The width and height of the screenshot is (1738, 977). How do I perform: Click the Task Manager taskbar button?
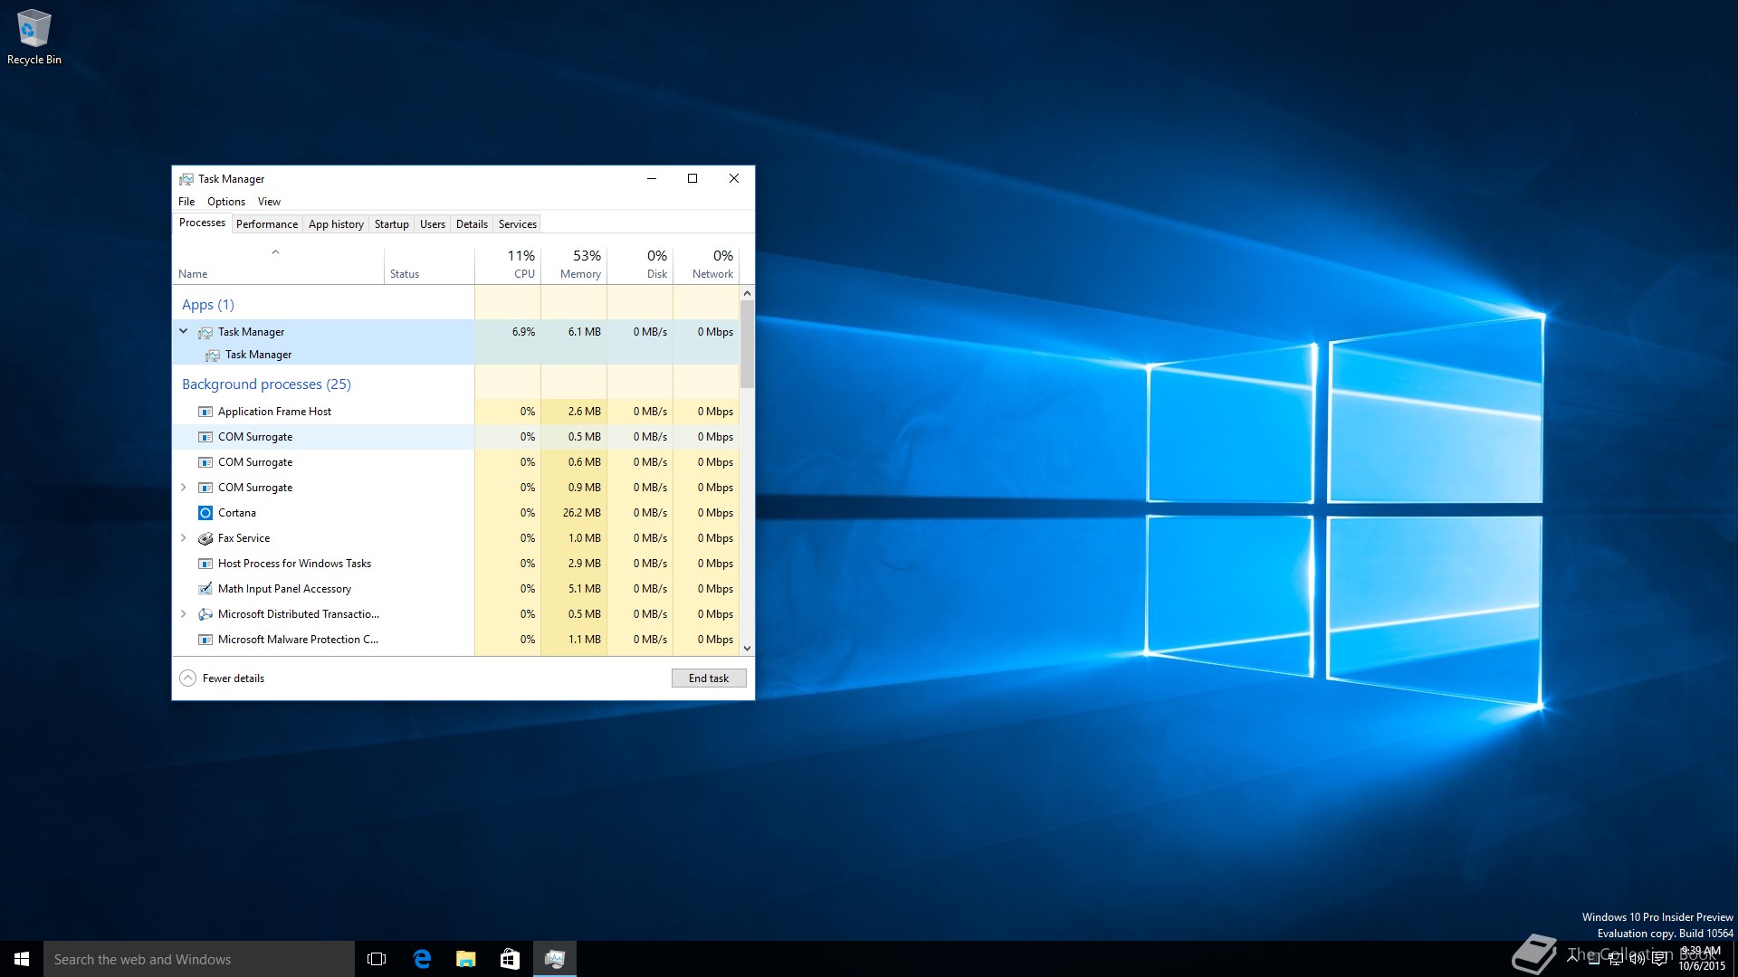click(x=555, y=959)
